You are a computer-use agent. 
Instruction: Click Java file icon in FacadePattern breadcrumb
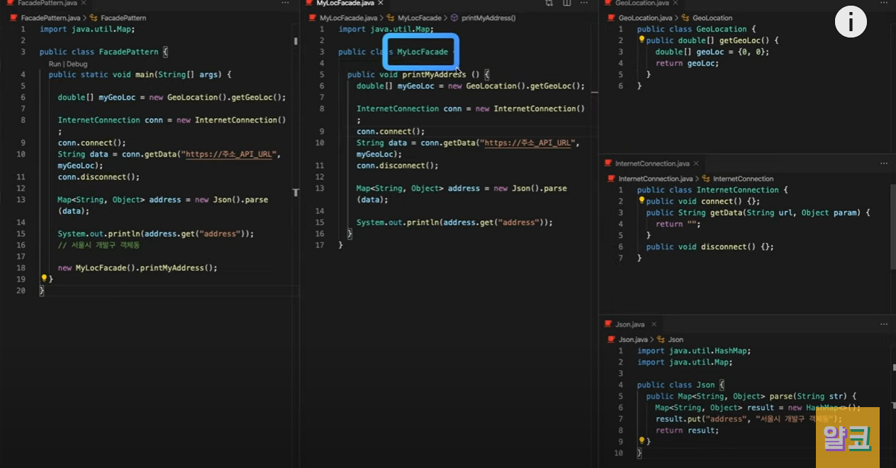(13, 17)
